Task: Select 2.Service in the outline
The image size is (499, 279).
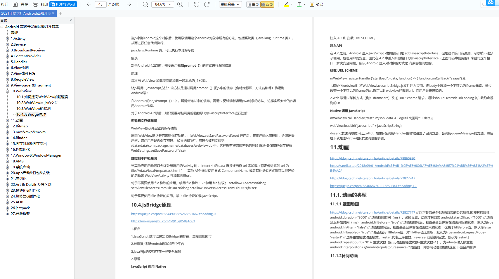Action: coord(18,44)
